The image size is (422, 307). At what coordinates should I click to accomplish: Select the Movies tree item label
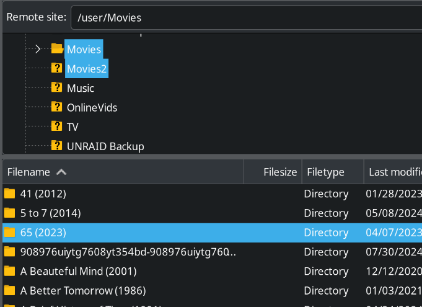(84, 49)
